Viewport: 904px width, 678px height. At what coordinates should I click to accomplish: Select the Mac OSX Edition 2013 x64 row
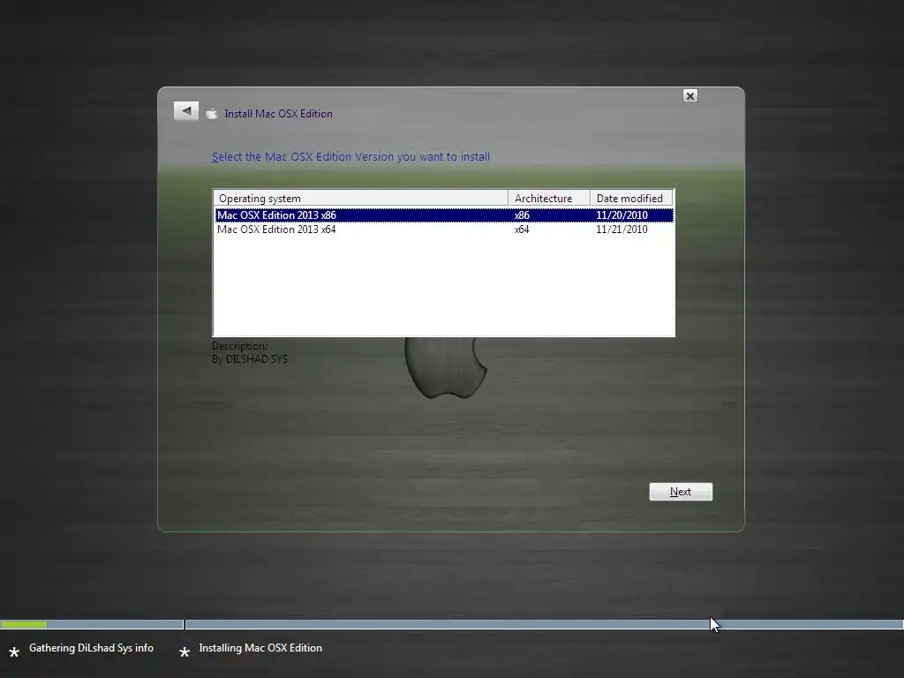pyautogui.click(x=444, y=230)
